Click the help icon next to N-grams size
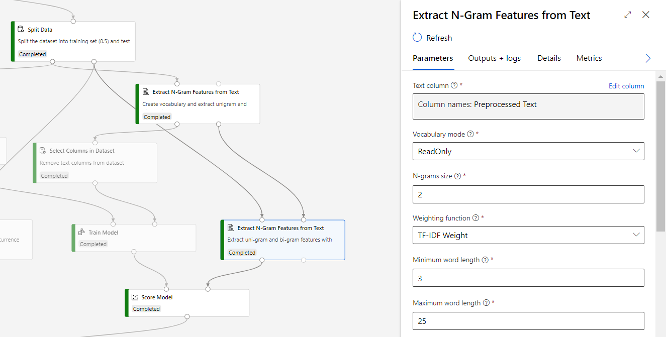666x337 pixels. tap(457, 176)
